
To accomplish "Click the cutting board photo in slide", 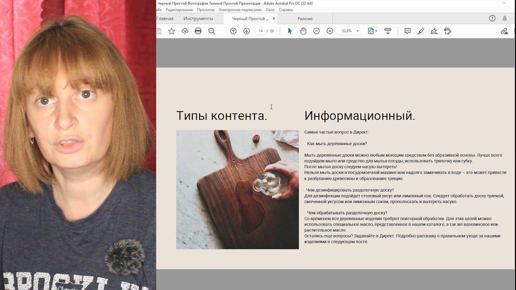I will coord(237,189).
